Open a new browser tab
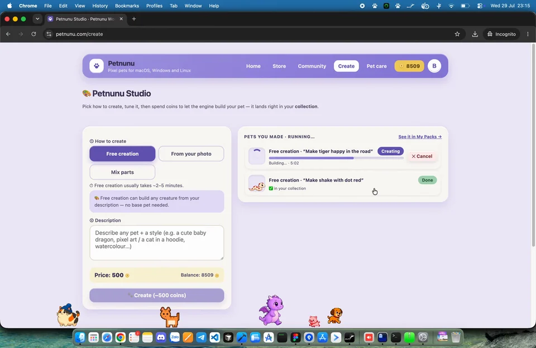Viewport: 536px width, 348px height. (x=134, y=19)
